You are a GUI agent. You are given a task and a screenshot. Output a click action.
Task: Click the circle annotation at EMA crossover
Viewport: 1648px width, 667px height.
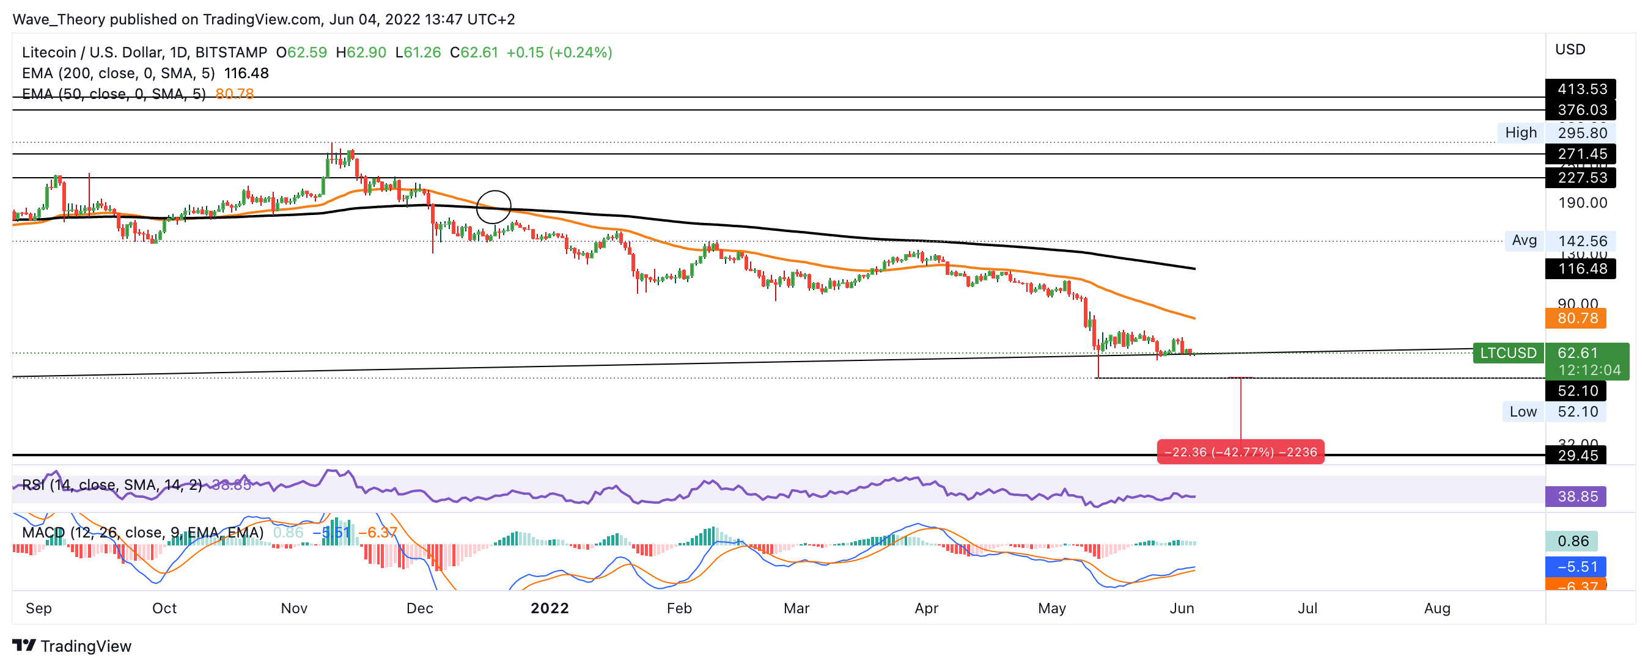(493, 206)
